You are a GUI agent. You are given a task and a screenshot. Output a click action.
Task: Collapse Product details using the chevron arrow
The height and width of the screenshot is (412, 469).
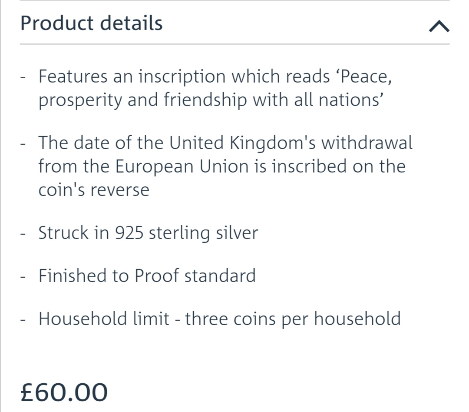pos(439,27)
